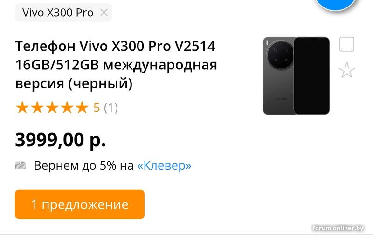
Task: Open the reviews count (1)
Action: tap(111, 108)
